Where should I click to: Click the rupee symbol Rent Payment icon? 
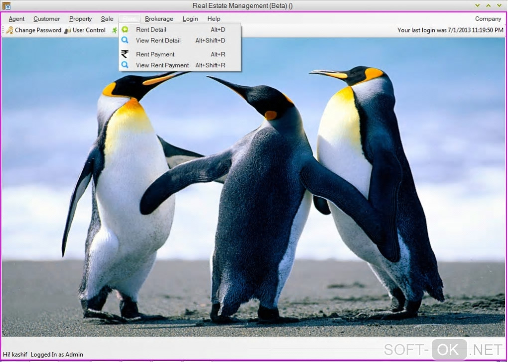click(125, 54)
